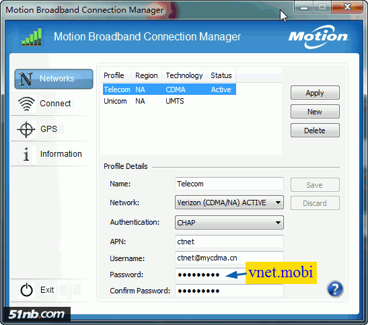Open the GPS crosshair icon
This screenshot has width=368, height=325.
click(26, 129)
